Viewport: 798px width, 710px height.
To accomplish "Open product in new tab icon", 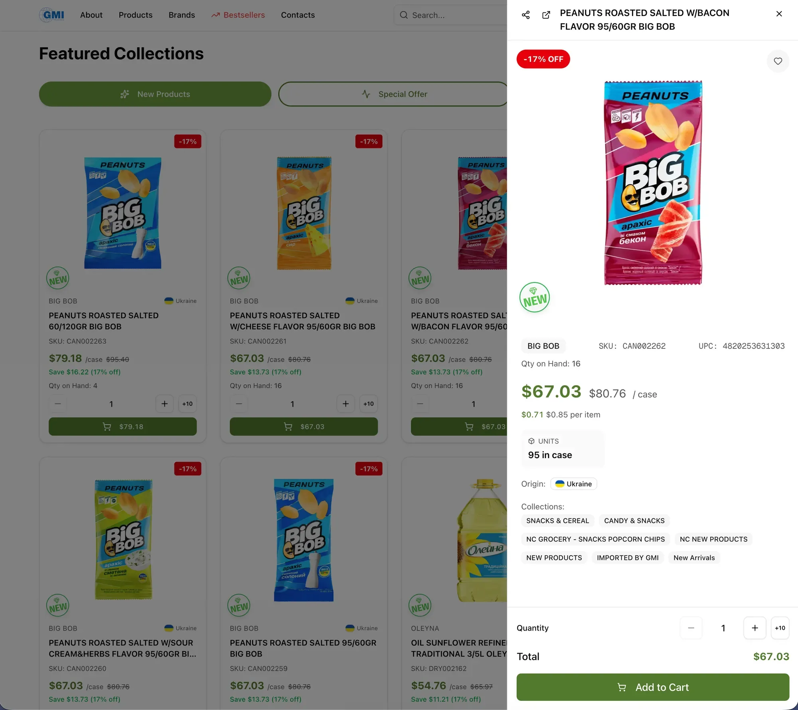I will (x=546, y=15).
